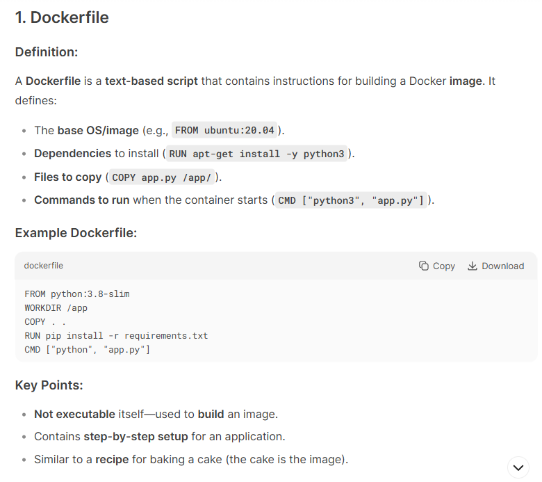
Task: Click the 'Download' text label
Action: tap(502, 266)
